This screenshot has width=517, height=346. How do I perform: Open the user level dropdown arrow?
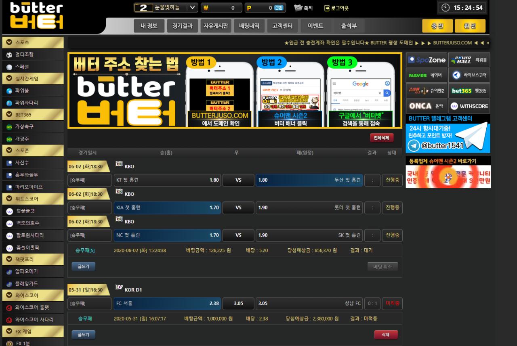pyautogui.click(x=193, y=8)
